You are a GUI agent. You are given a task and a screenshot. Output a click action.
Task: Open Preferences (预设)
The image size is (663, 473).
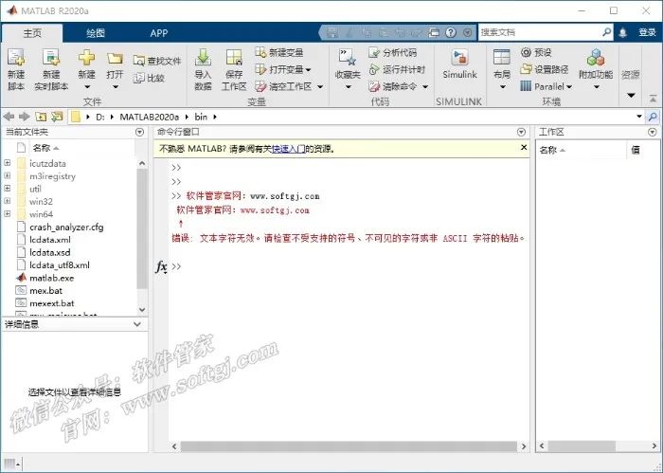(536, 52)
